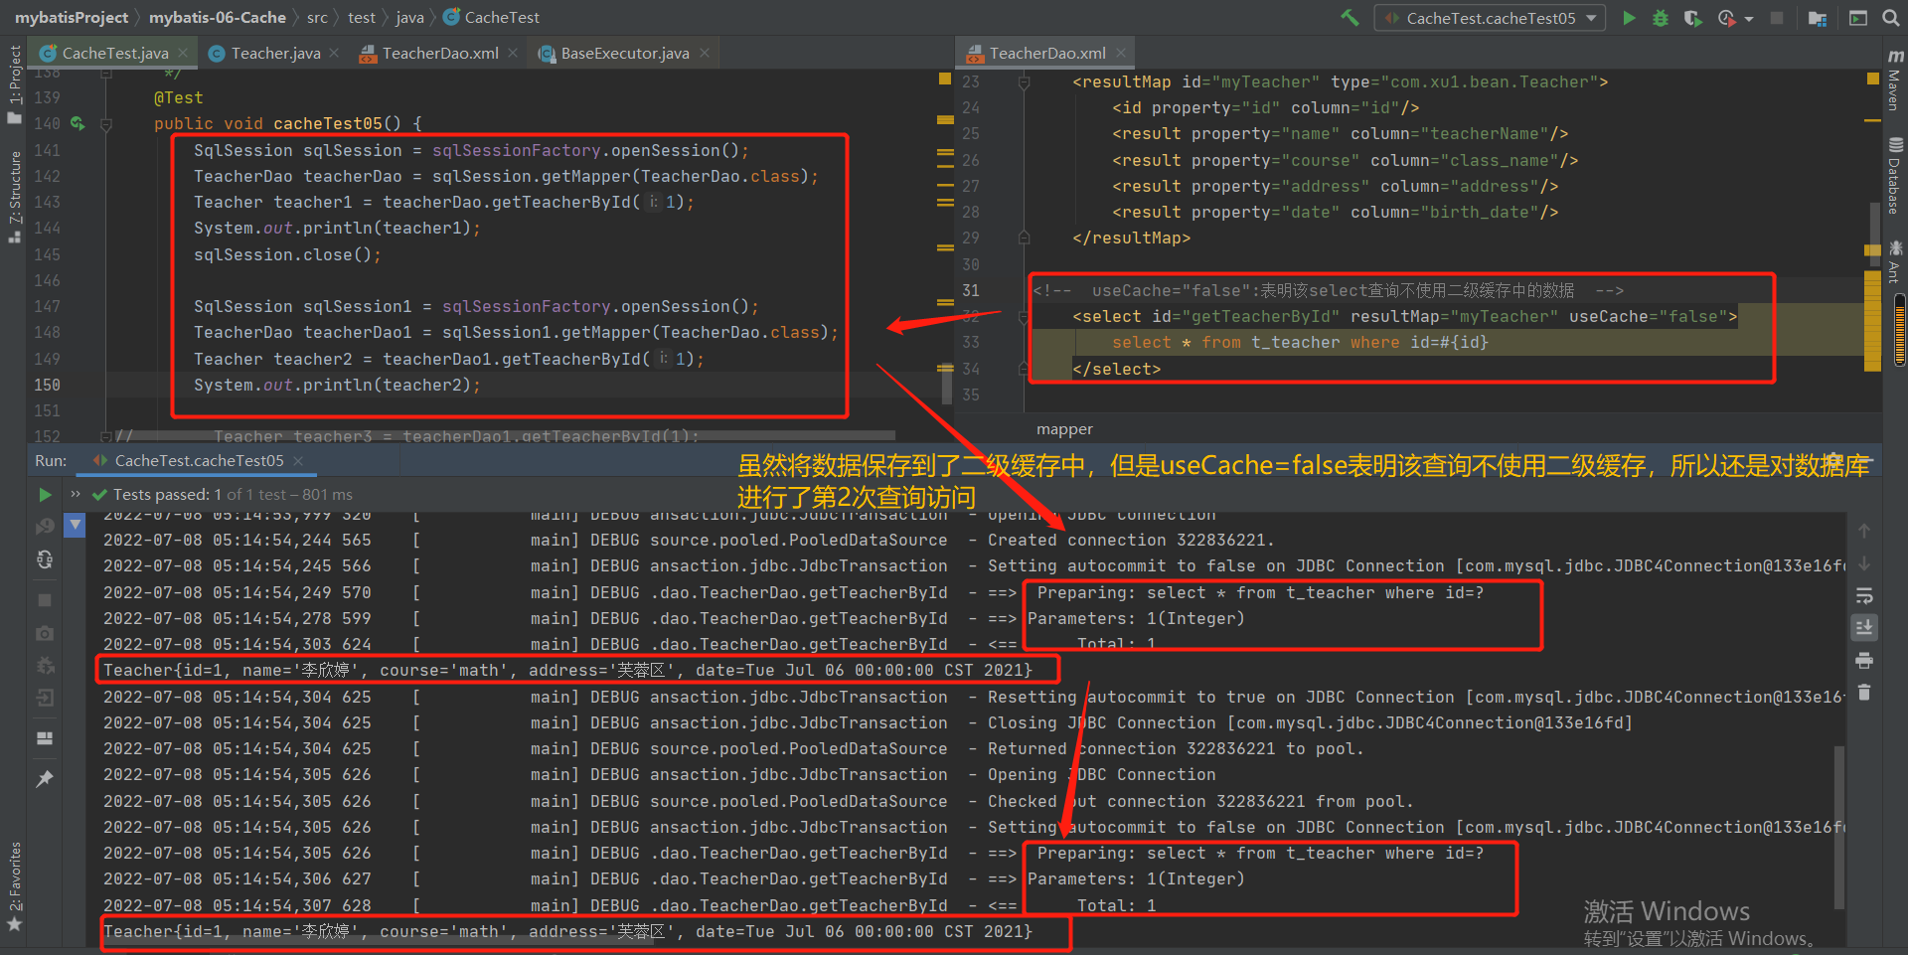Switch to the BaseExecutor.java editor tab
The image size is (1908, 955).
(624, 53)
